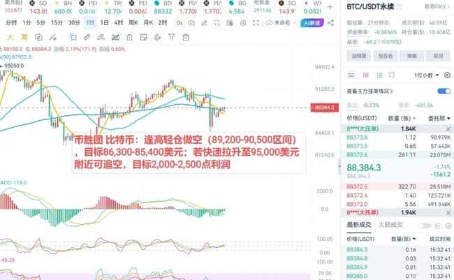The width and height of the screenshot is (454, 280).
Task: Toggle the switch beside 大额成交 tab
Action: click(425, 226)
